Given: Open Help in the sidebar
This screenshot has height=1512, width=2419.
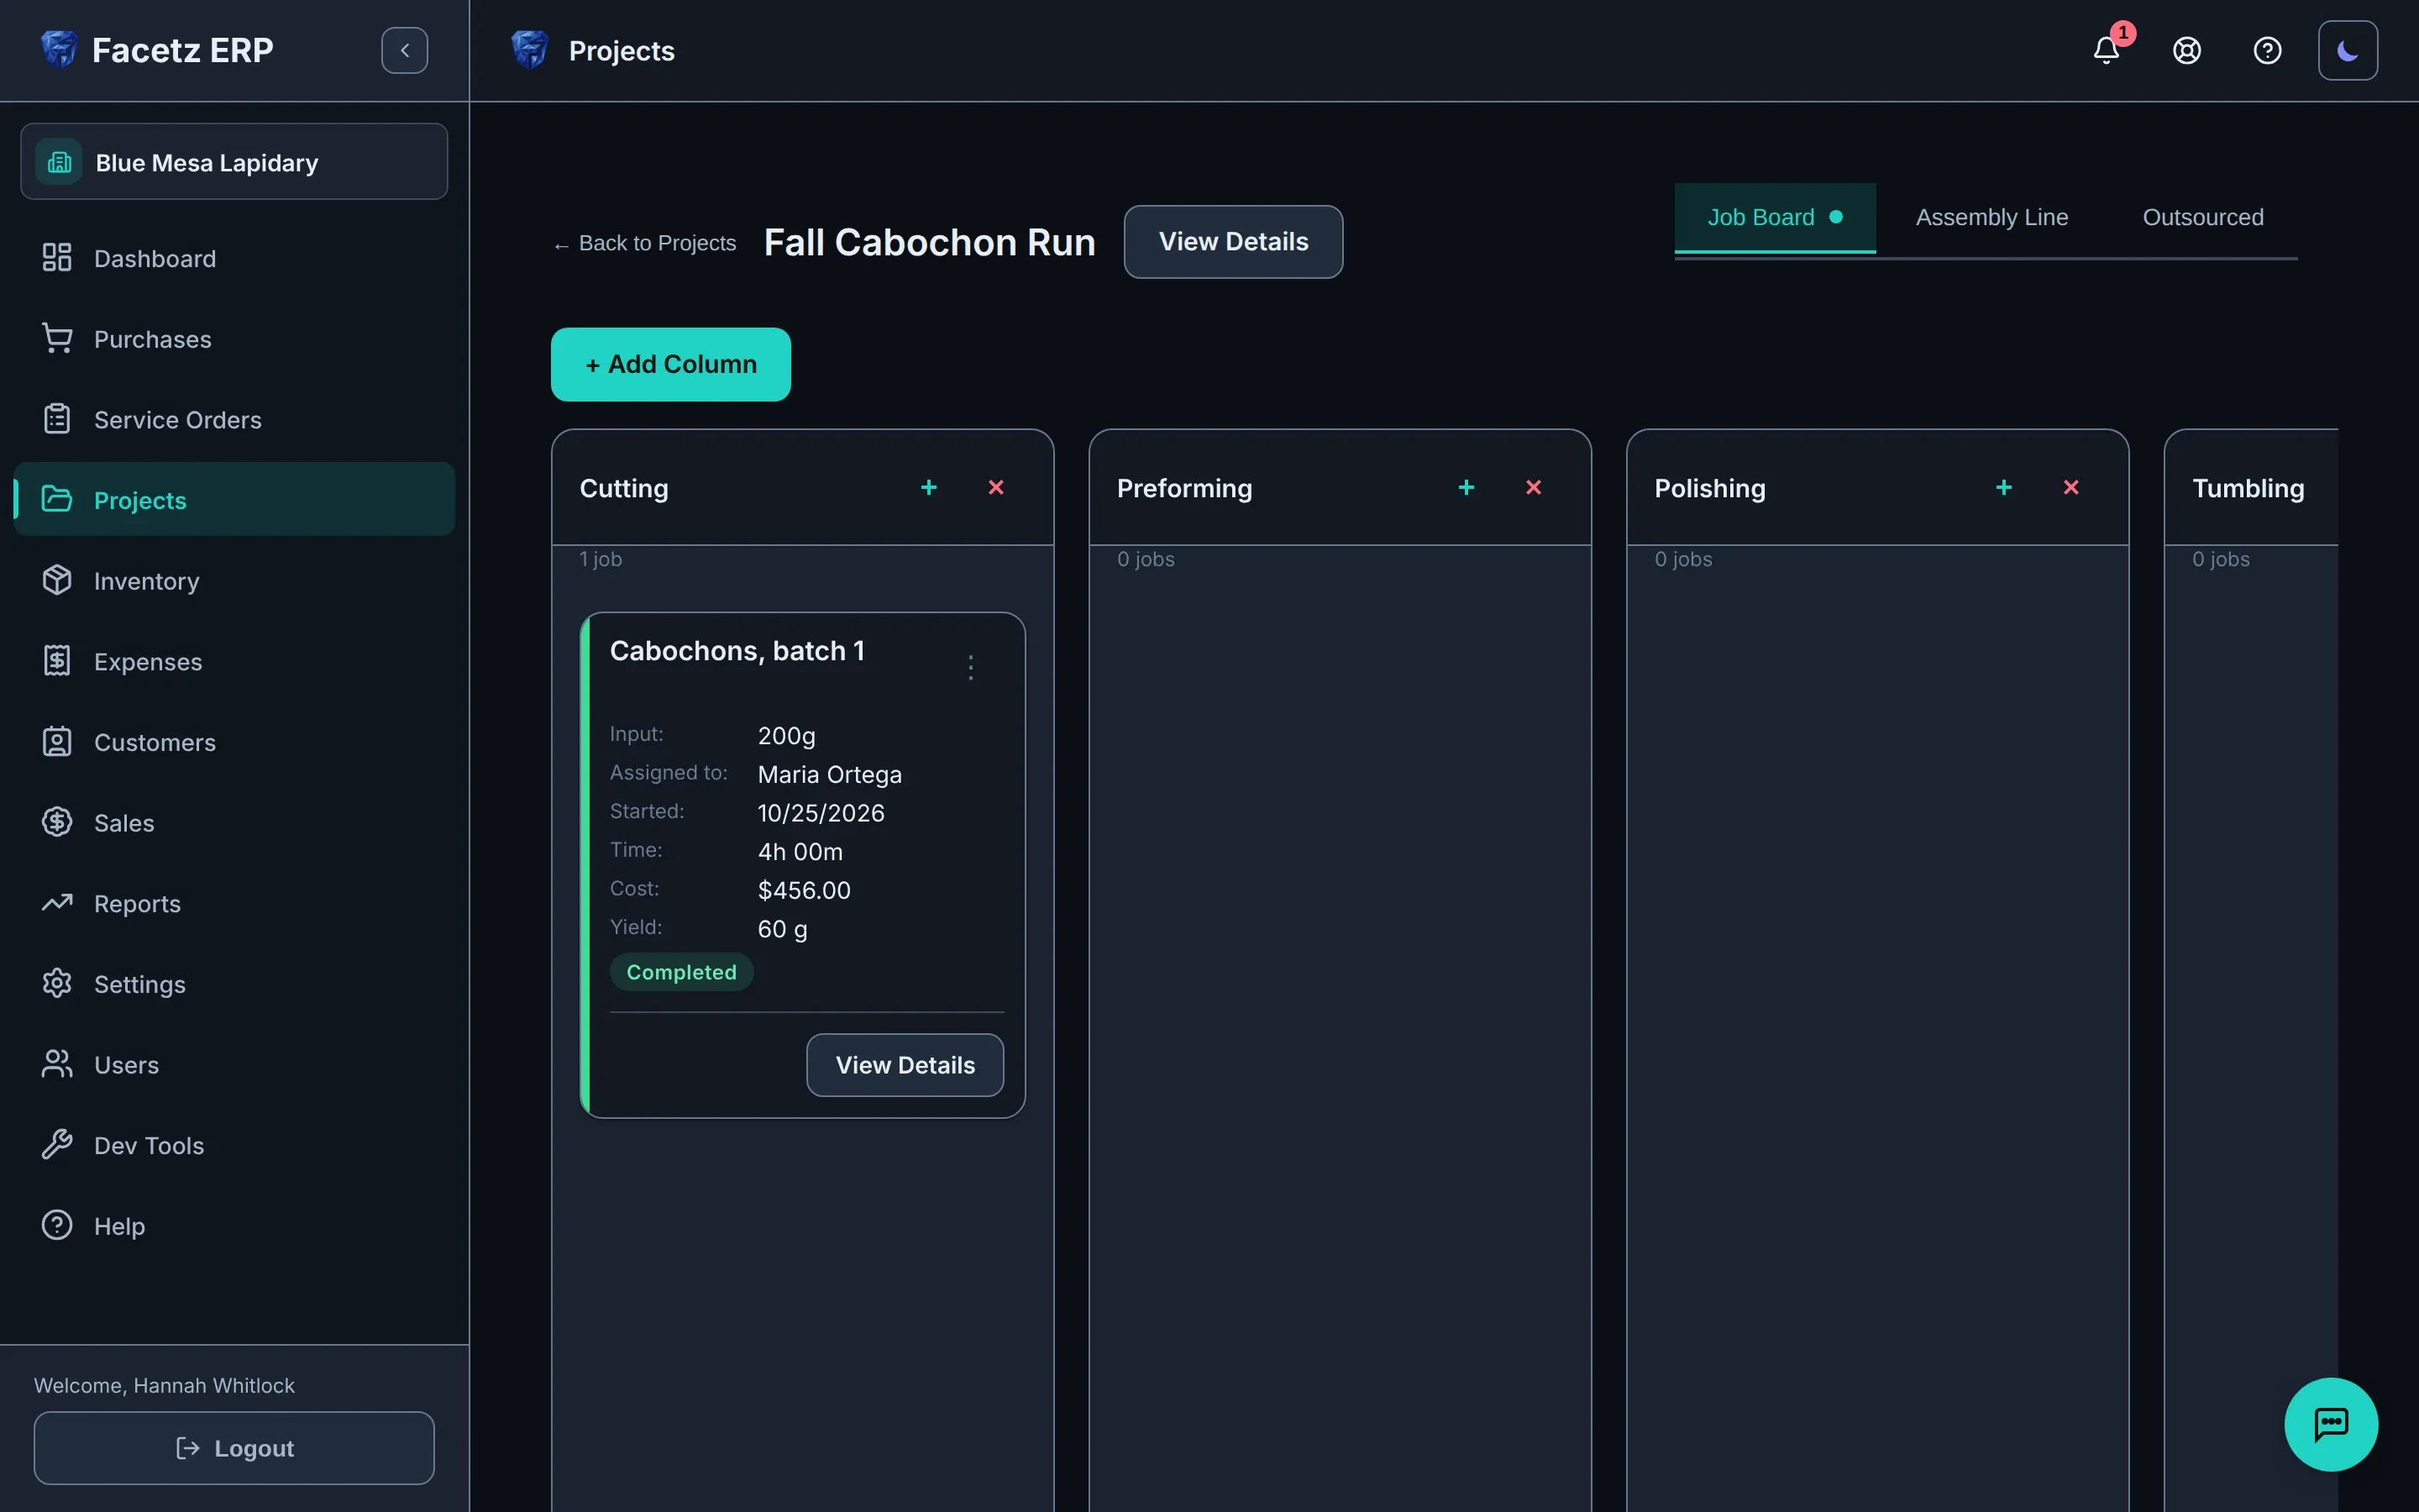Looking at the screenshot, I should [x=234, y=1226].
